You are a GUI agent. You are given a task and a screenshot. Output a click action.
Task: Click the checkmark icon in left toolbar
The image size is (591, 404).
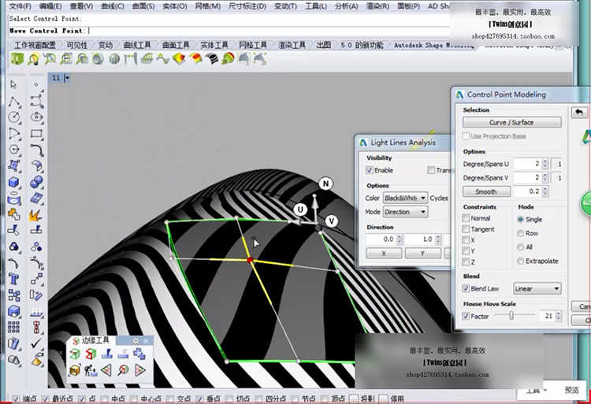[36, 343]
